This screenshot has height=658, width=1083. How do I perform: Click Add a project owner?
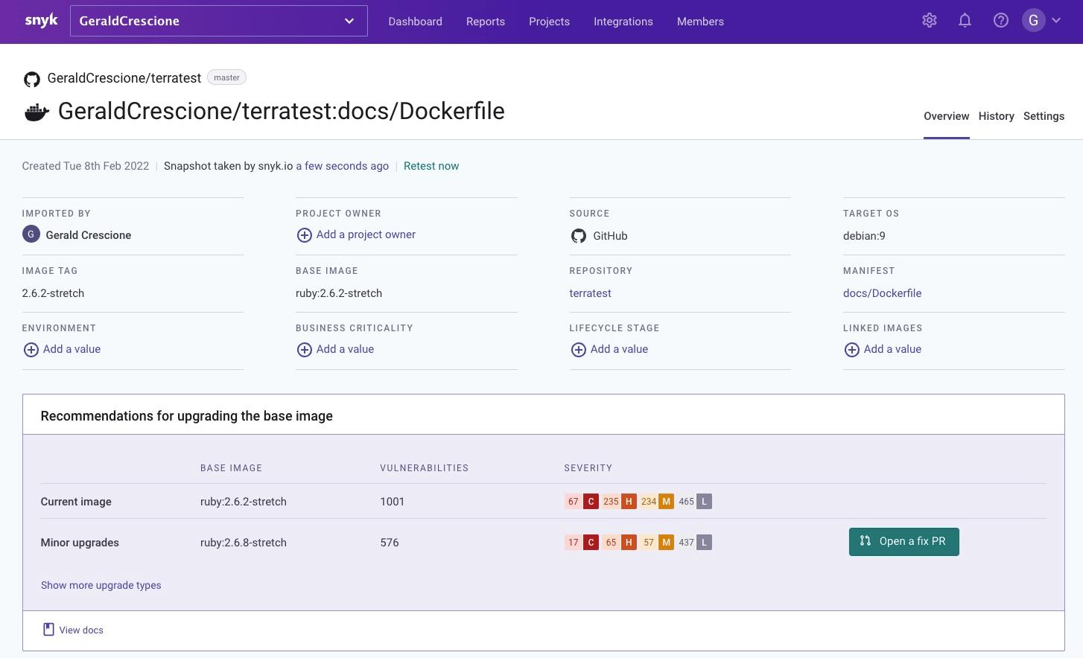click(x=366, y=234)
